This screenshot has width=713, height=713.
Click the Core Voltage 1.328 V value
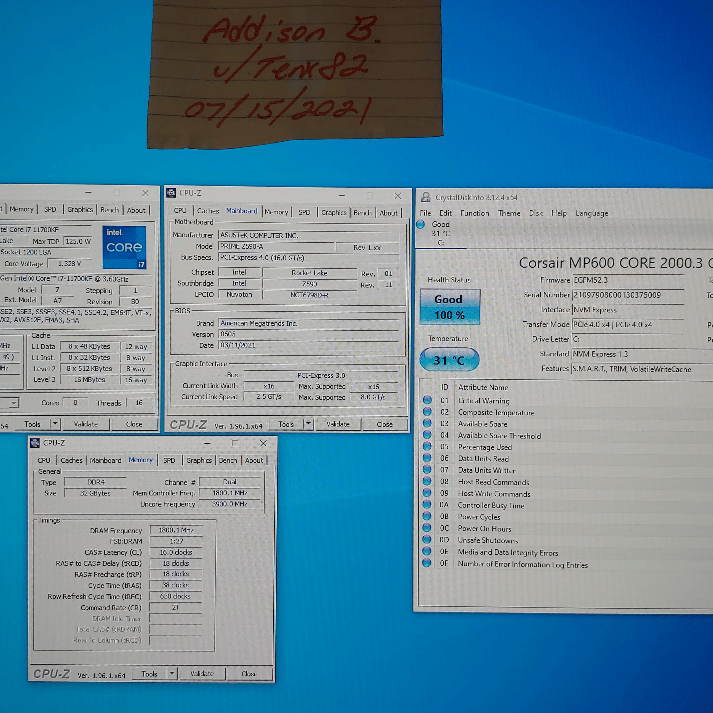[x=69, y=264]
